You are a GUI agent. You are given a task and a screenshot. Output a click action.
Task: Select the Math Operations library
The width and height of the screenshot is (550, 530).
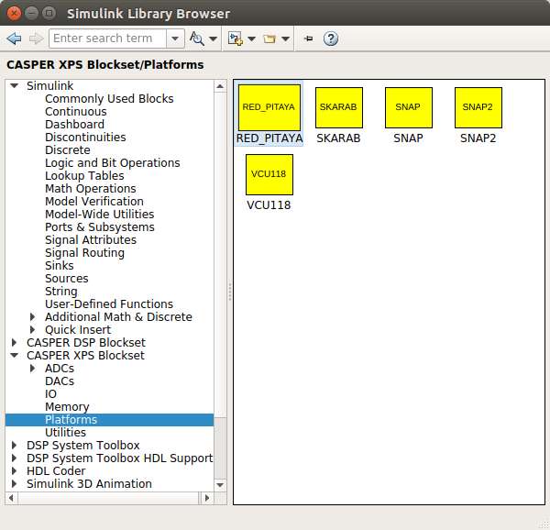click(91, 188)
